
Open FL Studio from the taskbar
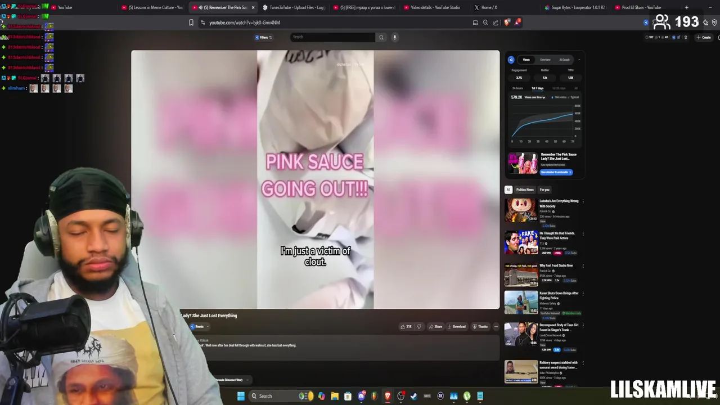375,396
